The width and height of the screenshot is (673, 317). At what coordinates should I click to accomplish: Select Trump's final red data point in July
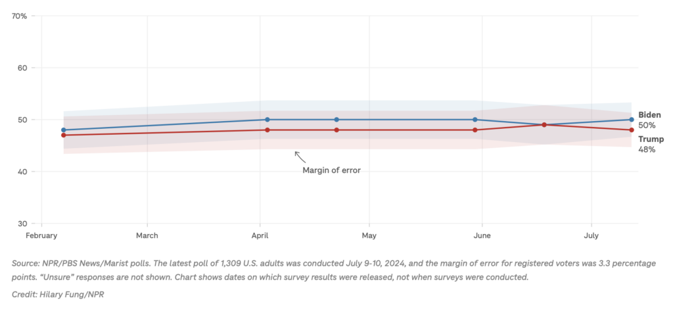click(x=632, y=130)
